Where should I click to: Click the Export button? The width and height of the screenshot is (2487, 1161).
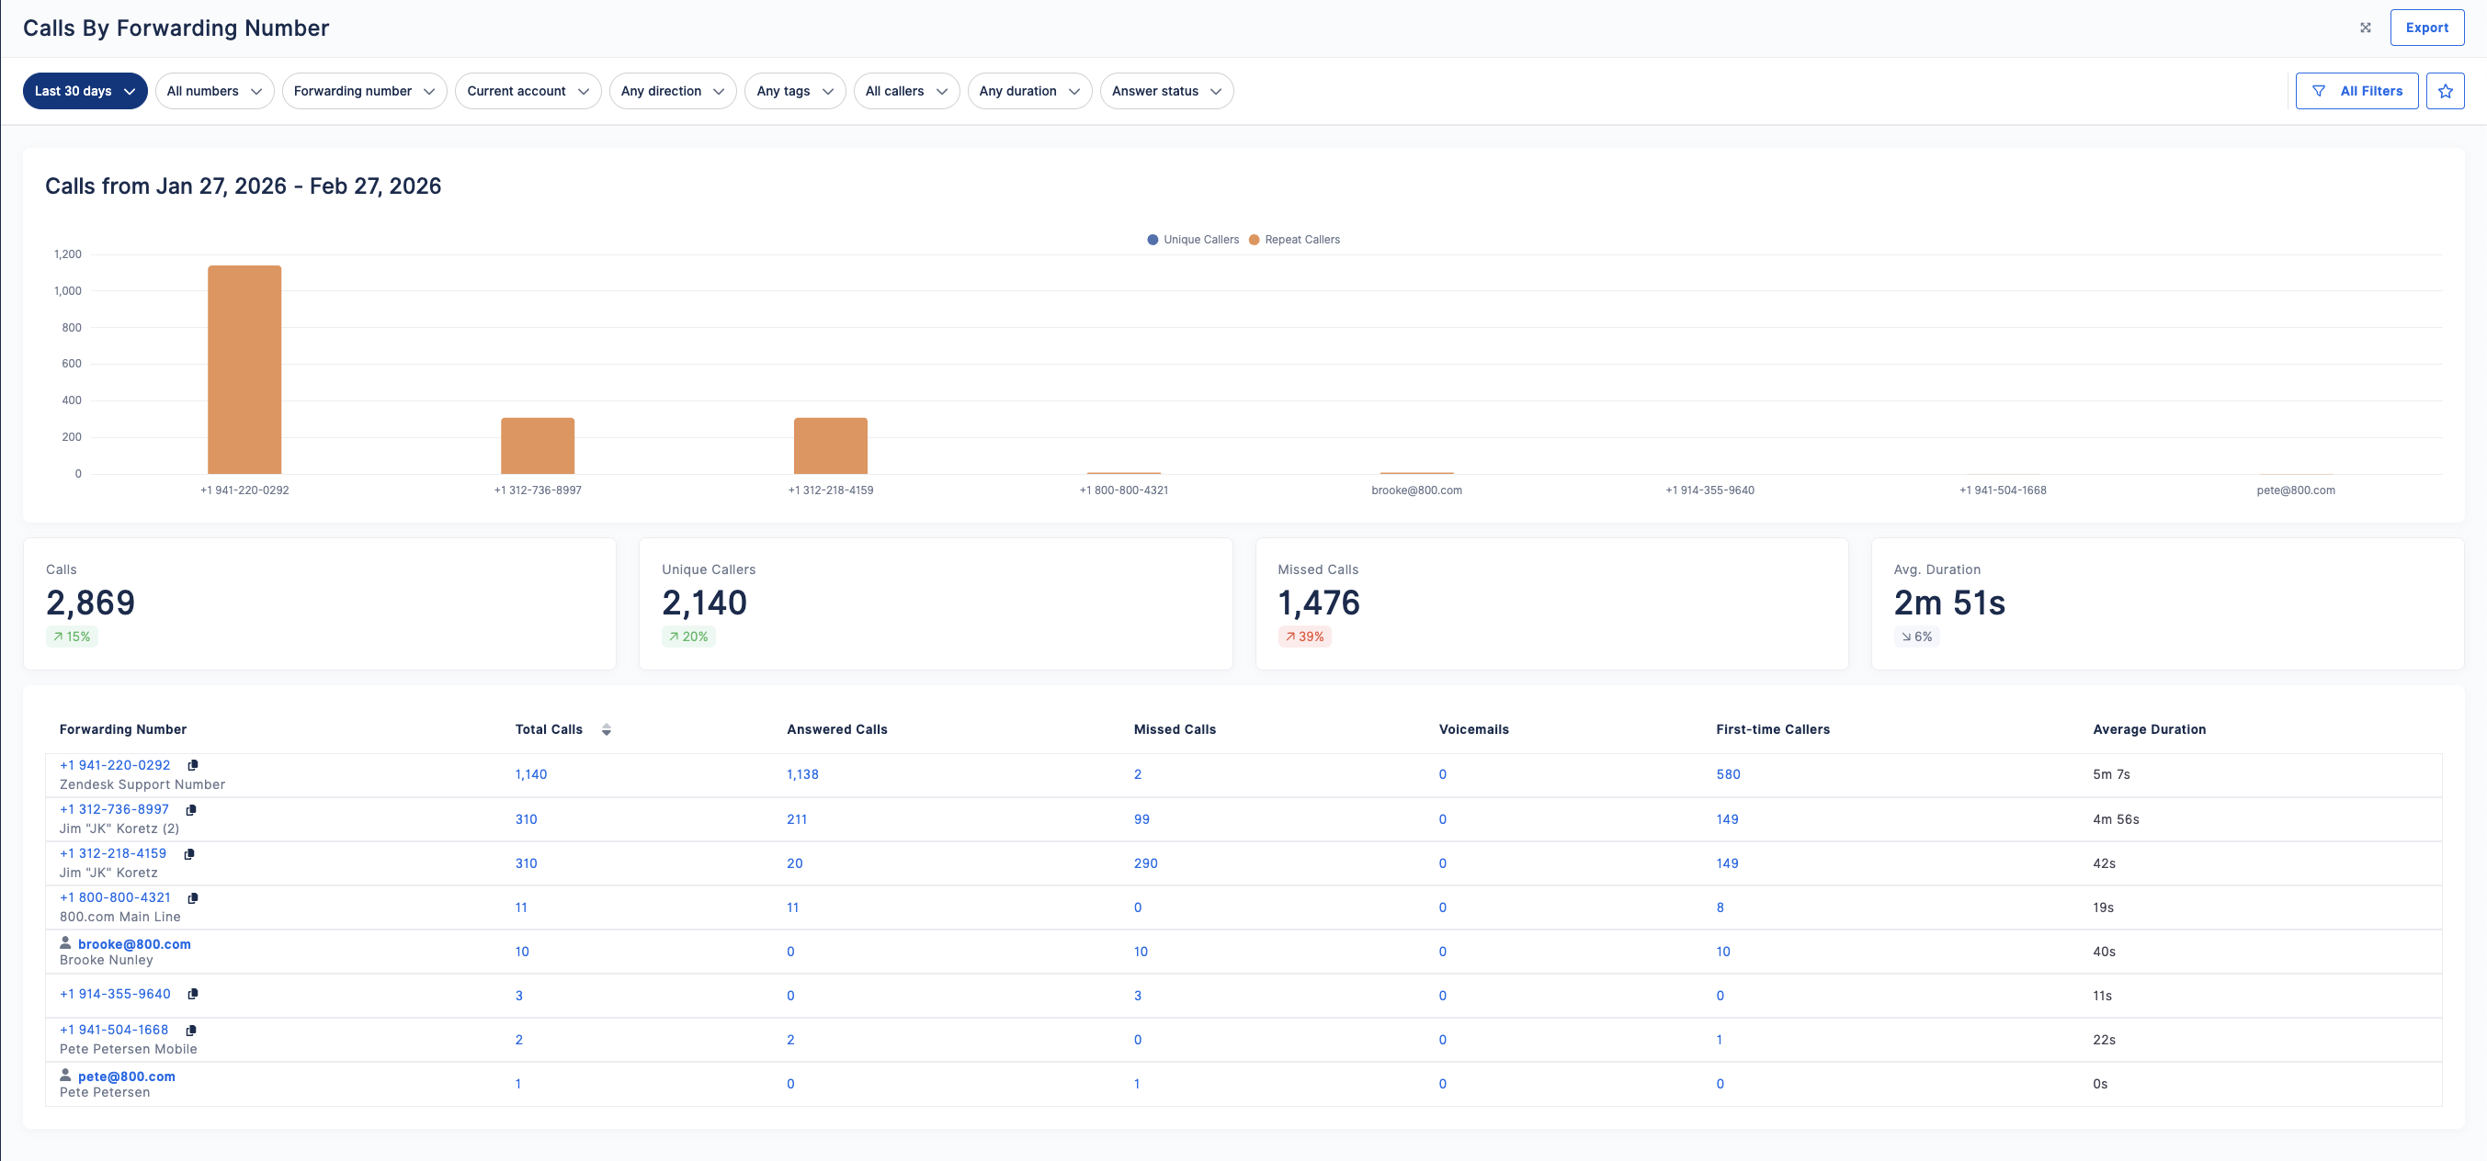(x=2426, y=28)
